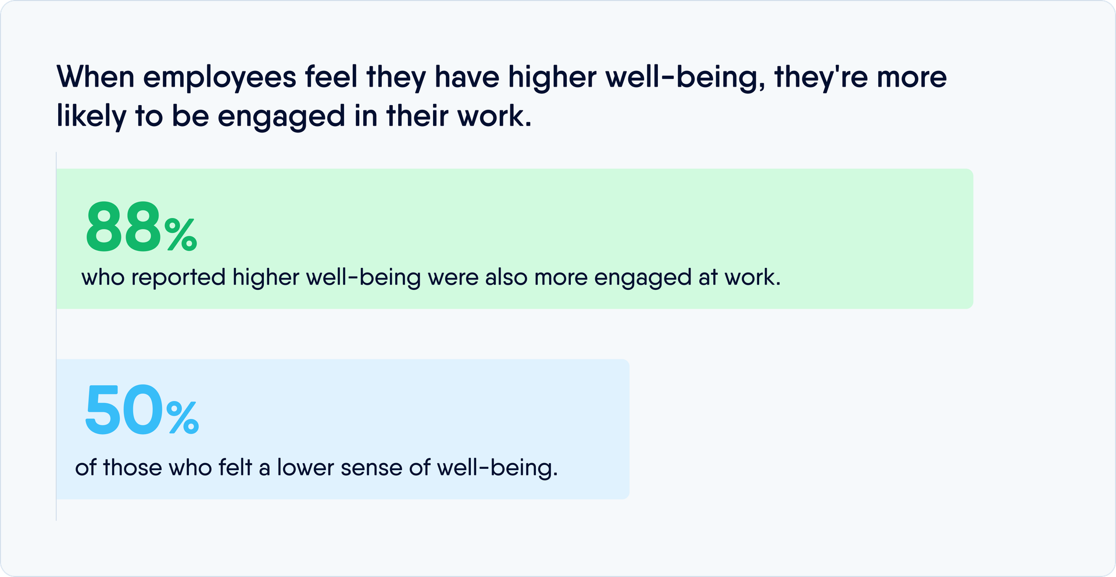
Task: Click the word 'likely' in the headline
Action: coord(91,117)
